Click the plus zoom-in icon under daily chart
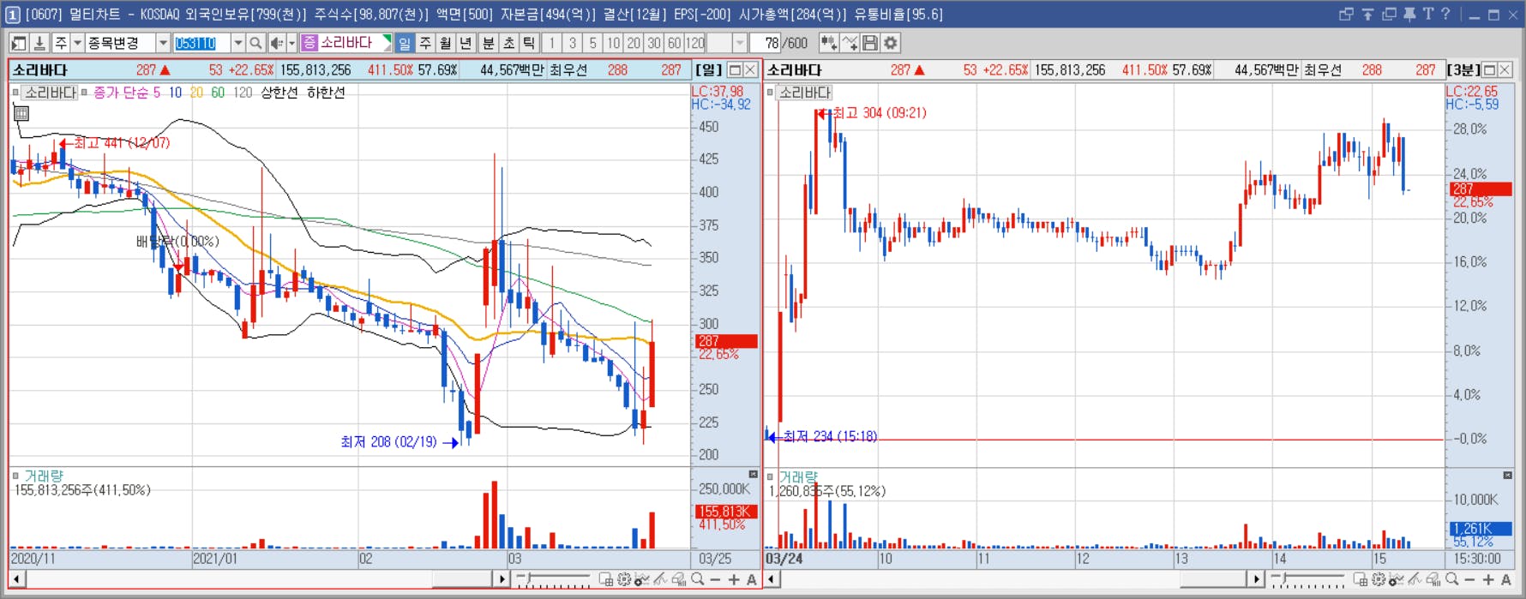This screenshot has height=599, width=1526. click(x=734, y=580)
